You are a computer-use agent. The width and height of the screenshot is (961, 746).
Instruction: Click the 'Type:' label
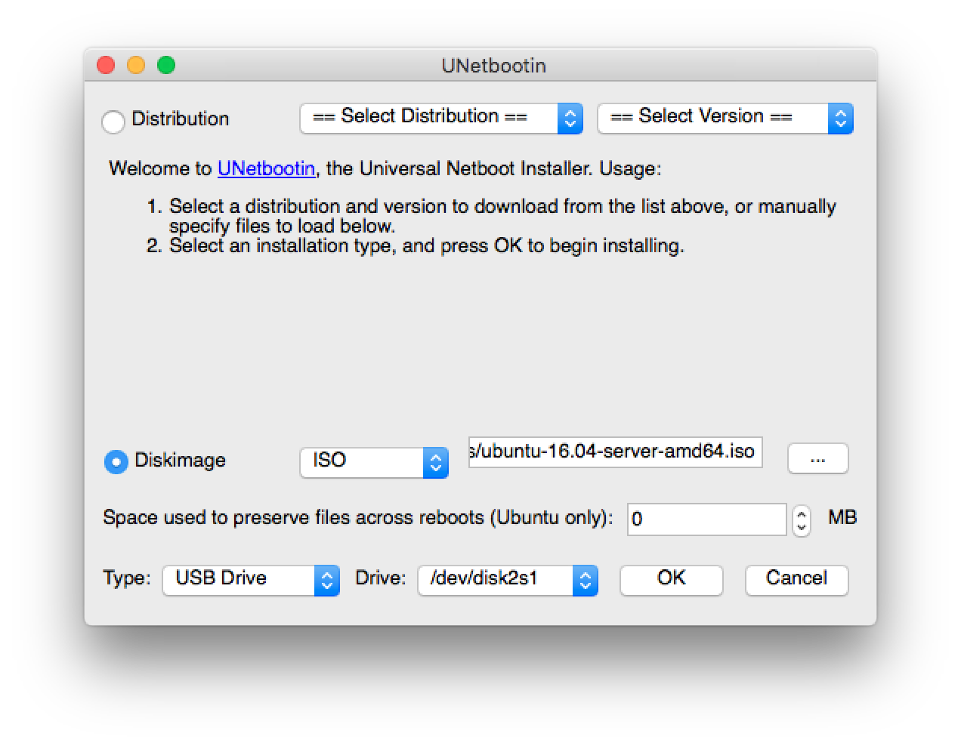click(x=127, y=578)
